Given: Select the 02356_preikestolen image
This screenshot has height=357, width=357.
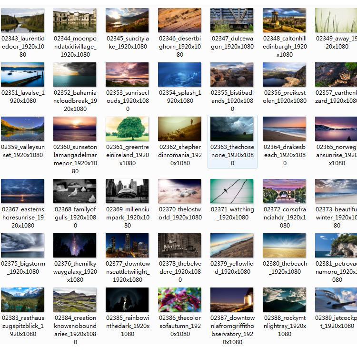Looking at the screenshot, I should tap(284, 74).
